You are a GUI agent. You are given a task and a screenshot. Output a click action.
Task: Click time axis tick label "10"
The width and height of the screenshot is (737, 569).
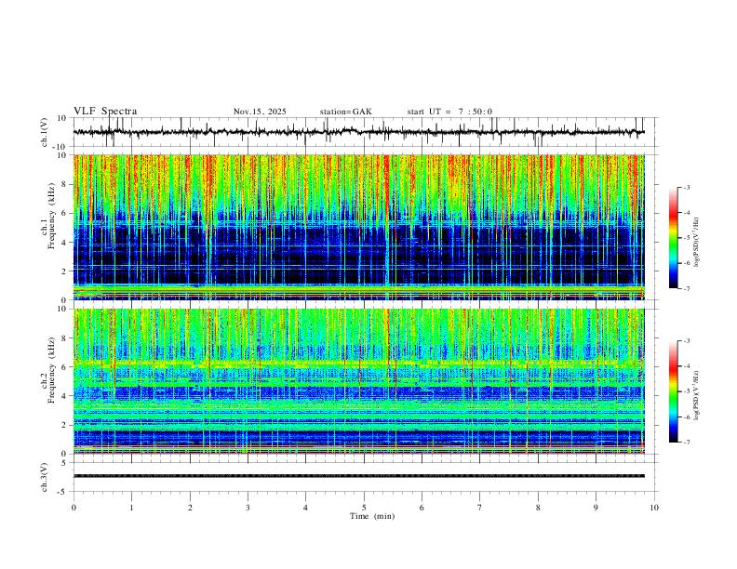pos(654,508)
